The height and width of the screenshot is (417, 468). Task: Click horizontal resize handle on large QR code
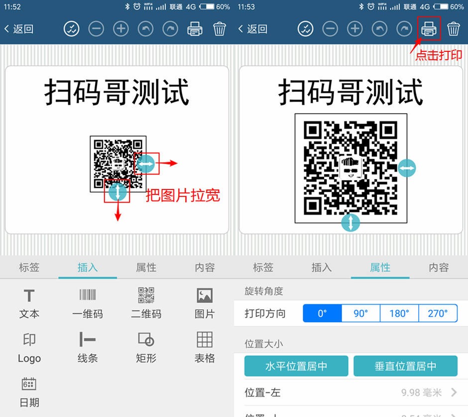coord(407,169)
